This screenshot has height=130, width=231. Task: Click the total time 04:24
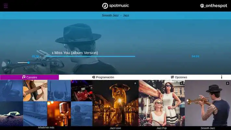click(195, 56)
